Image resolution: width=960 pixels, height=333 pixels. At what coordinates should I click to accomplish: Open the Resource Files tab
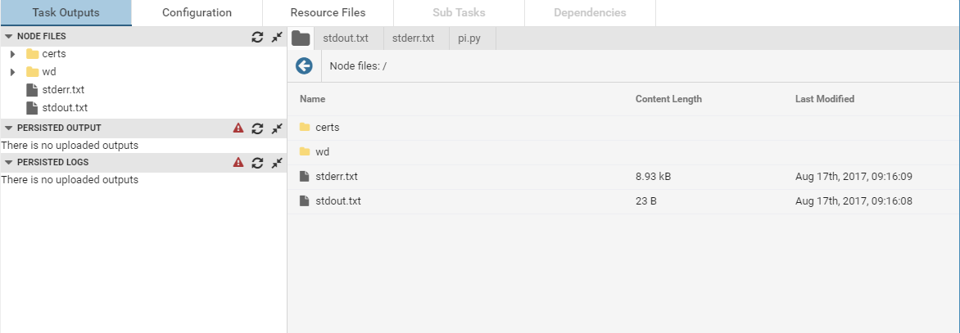click(328, 13)
